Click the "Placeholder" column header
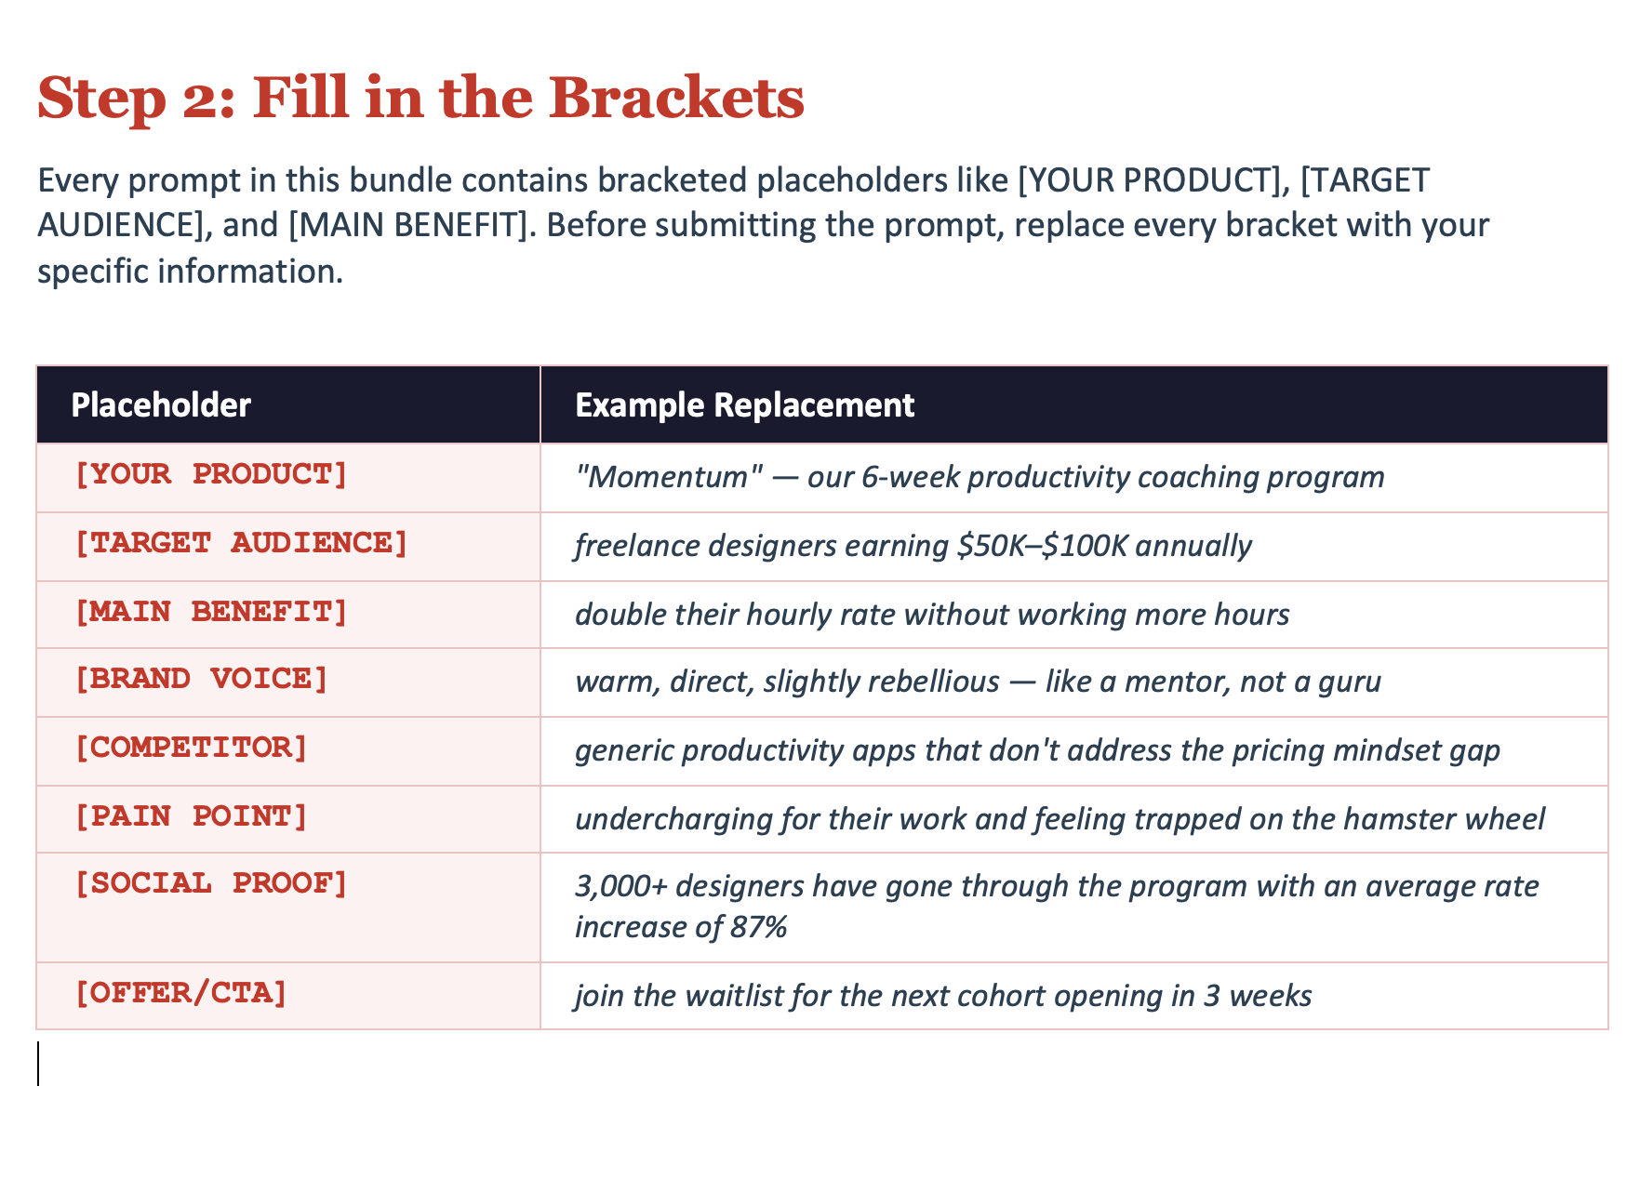Screen dimensions: 1626x1179 click(x=161, y=405)
